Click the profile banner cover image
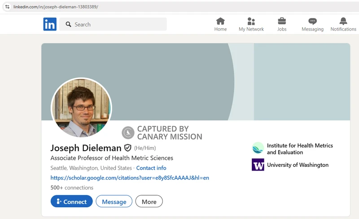The height and width of the screenshot is (219, 359). (x=196, y=82)
